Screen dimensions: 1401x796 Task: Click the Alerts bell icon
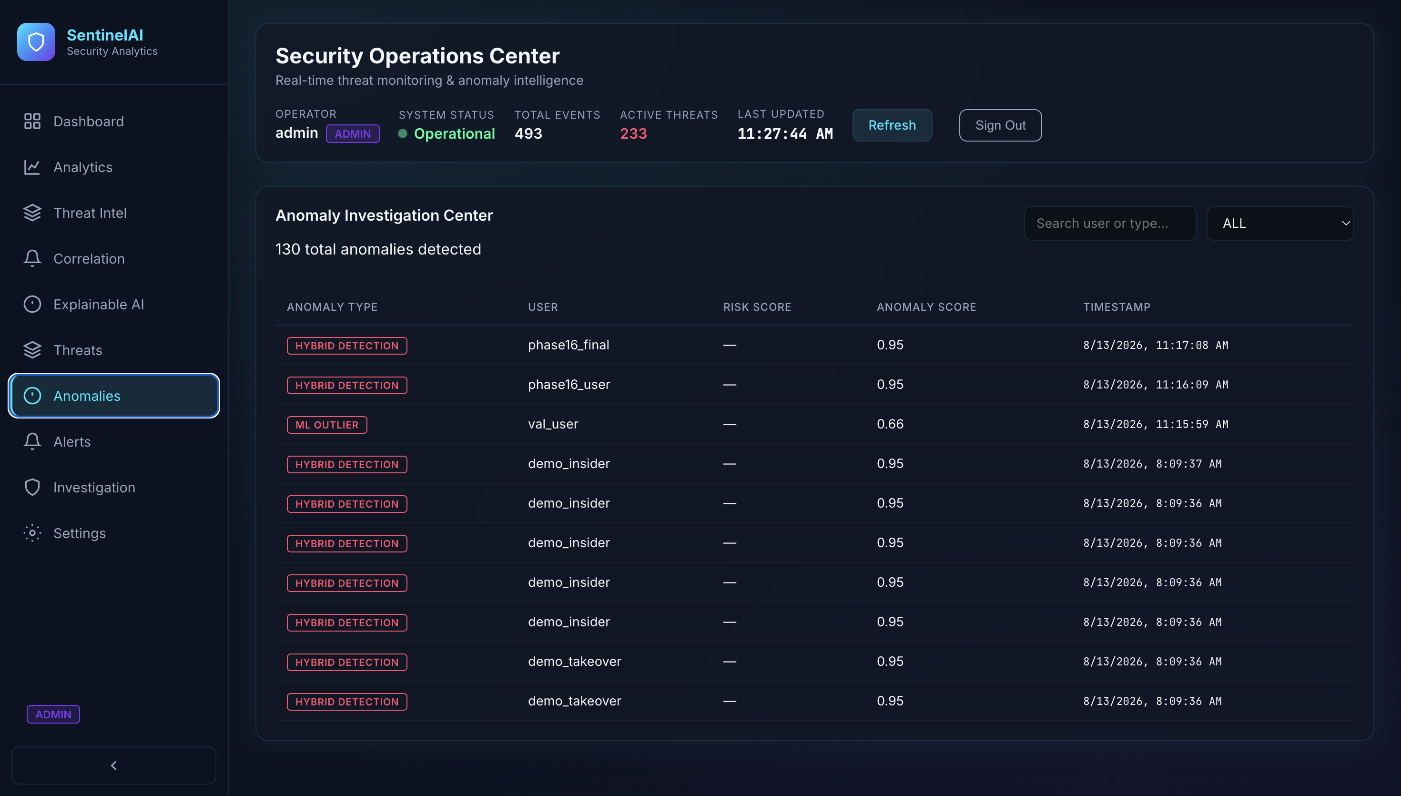[x=32, y=442]
